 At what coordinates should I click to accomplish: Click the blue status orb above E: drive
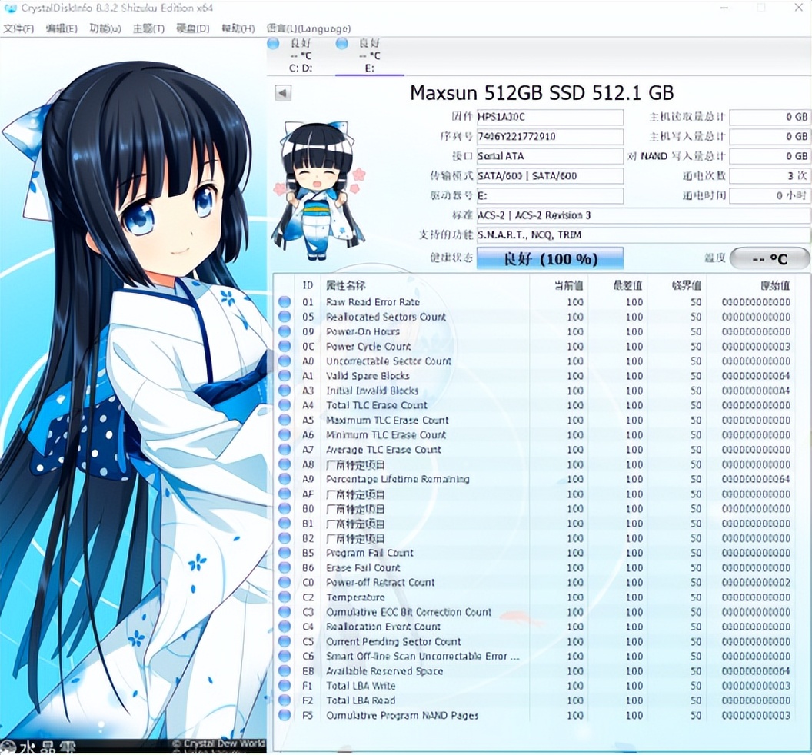pos(342,44)
